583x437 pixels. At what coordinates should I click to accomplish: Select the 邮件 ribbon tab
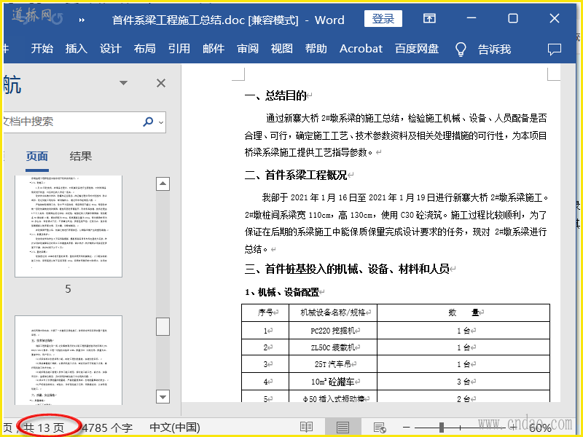214,49
